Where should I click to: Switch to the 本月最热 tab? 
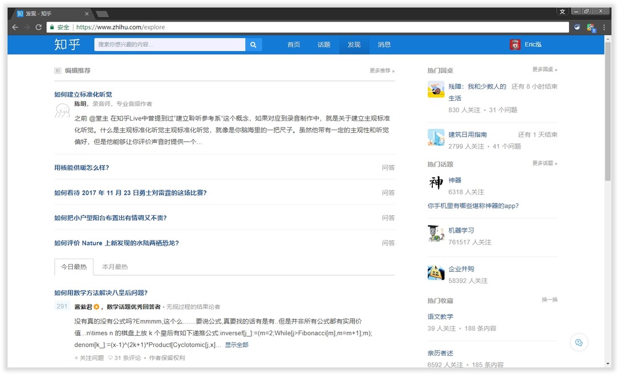[x=115, y=267]
